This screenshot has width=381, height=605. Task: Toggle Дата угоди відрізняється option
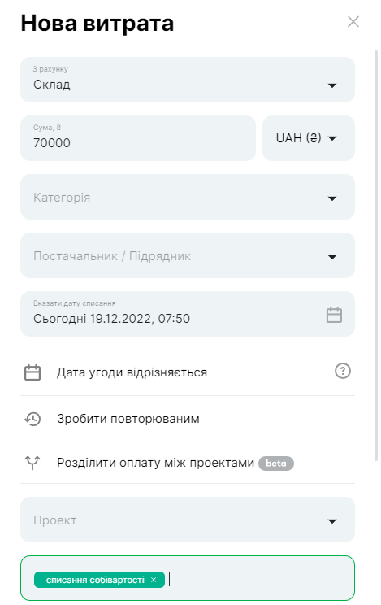click(x=188, y=372)
